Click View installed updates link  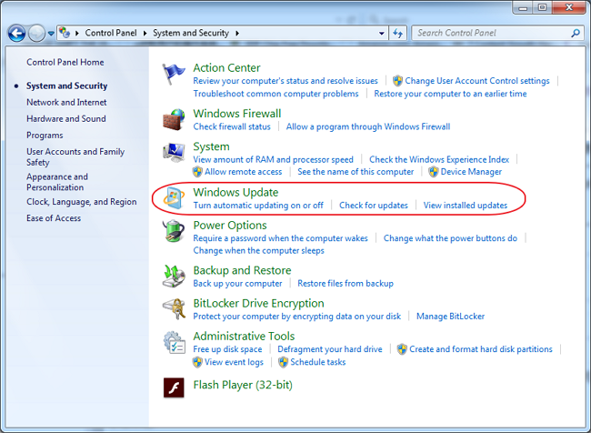pos(466,206)
